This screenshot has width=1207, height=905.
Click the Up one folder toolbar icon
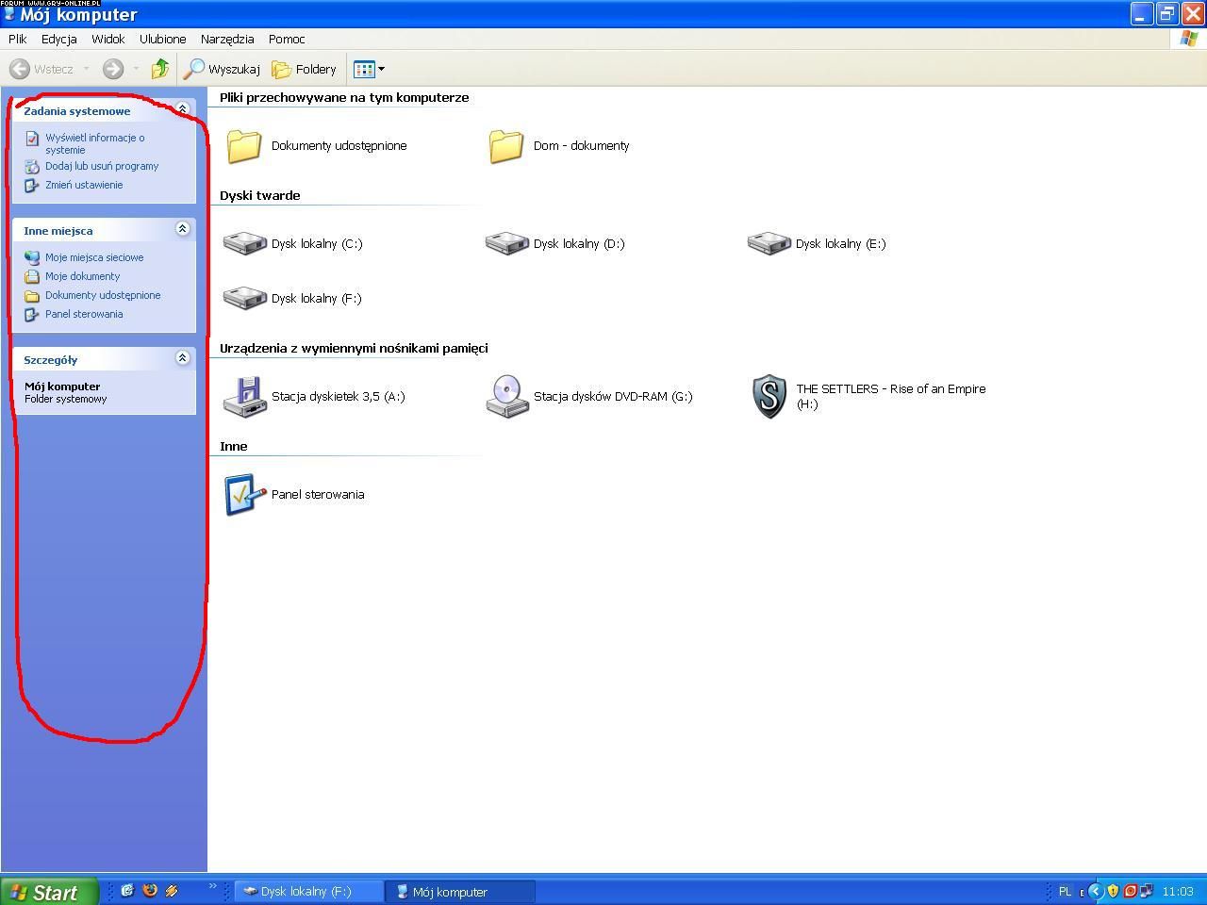[x=160, y=69]
